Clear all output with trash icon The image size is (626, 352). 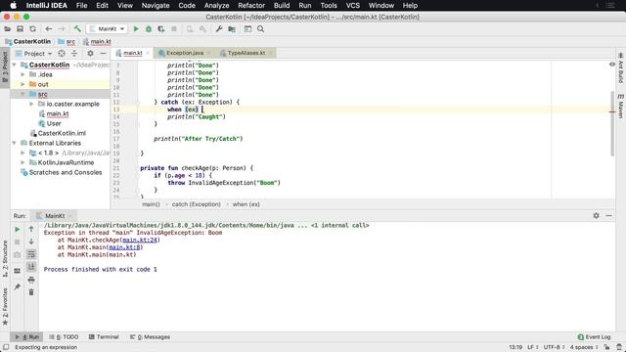[x=31, y=292]
